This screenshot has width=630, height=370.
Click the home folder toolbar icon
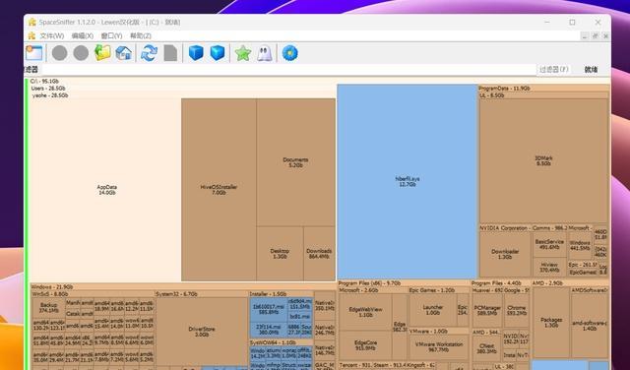124,53
